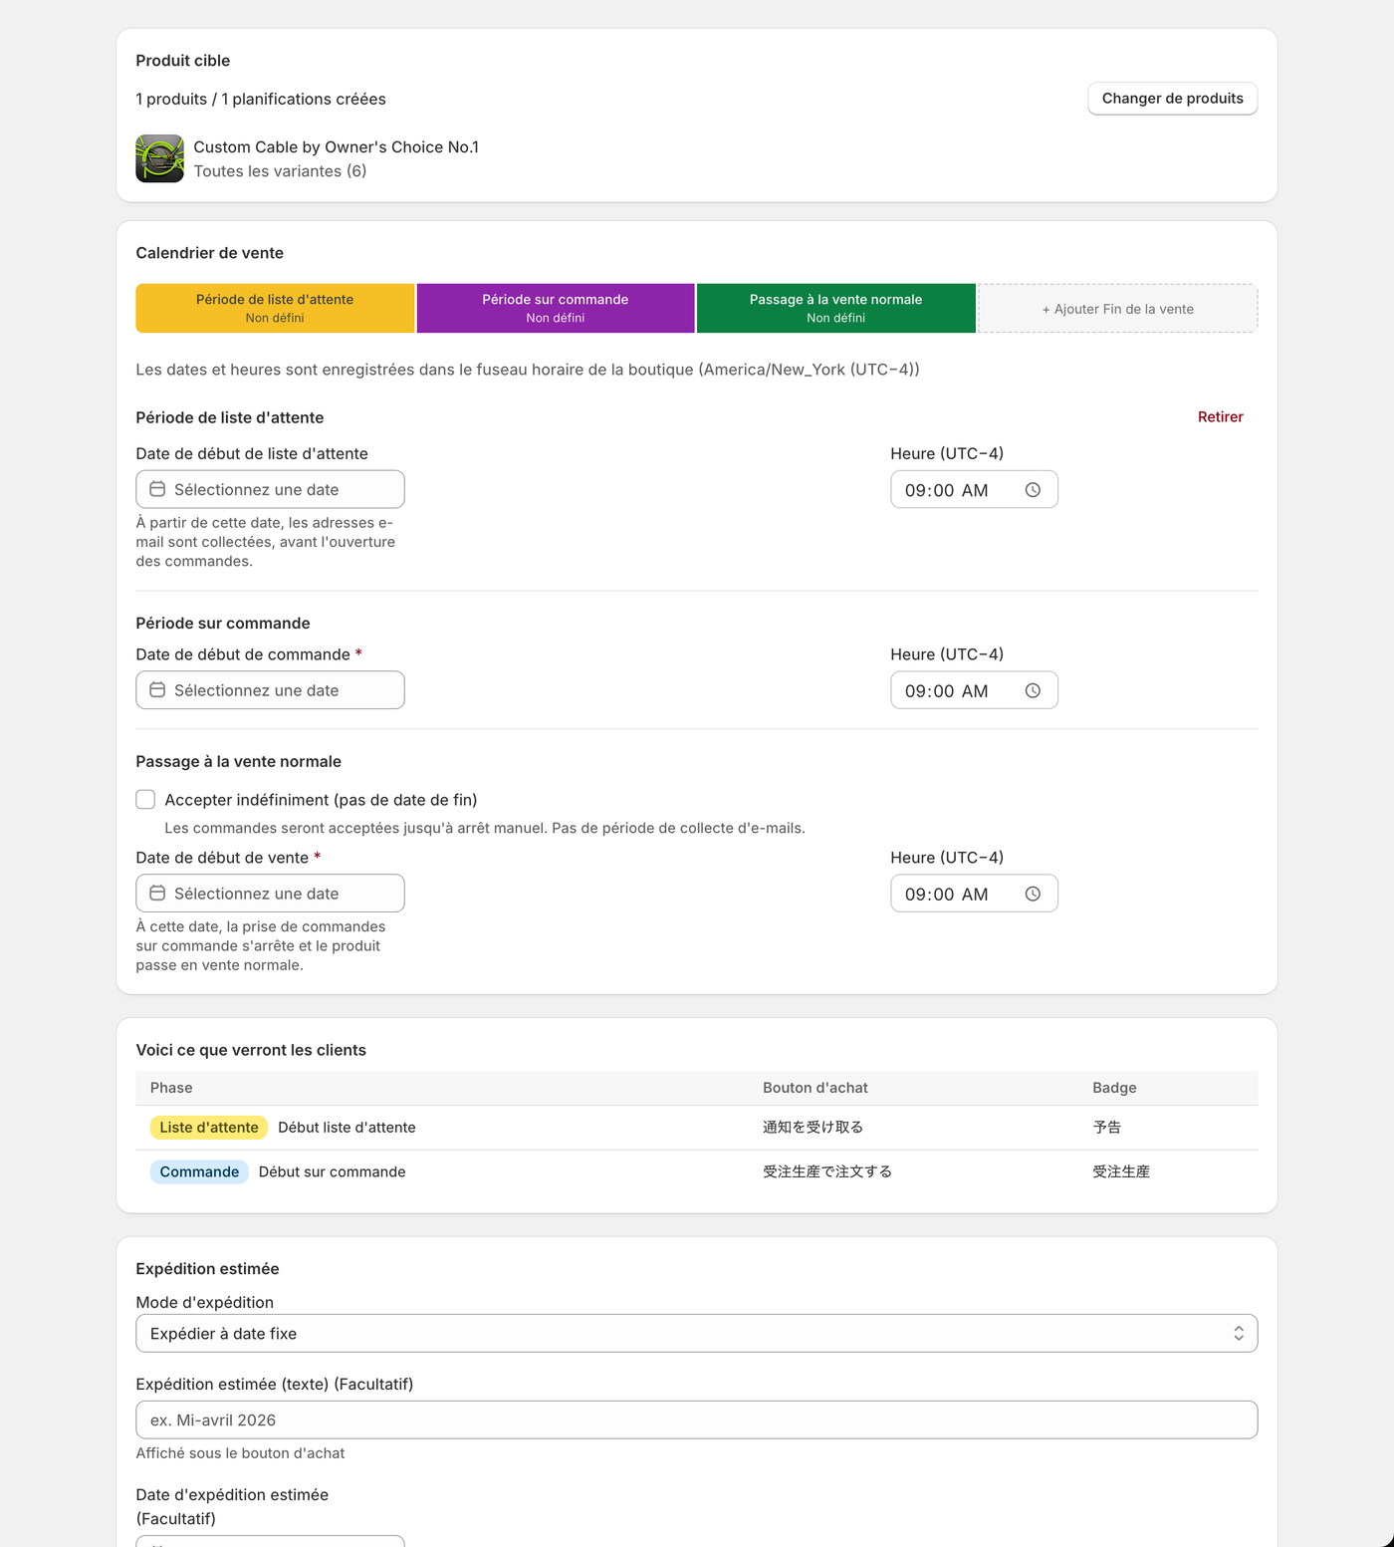Click the Début liste d'attente text
This screenshot has width=1394, height=1547.
click(347, 1128)
